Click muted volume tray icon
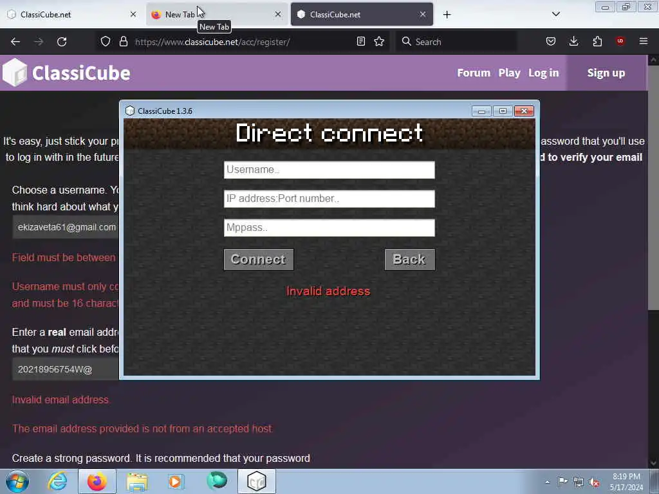This screenshot has height=494, width=659. click(594, 482)
